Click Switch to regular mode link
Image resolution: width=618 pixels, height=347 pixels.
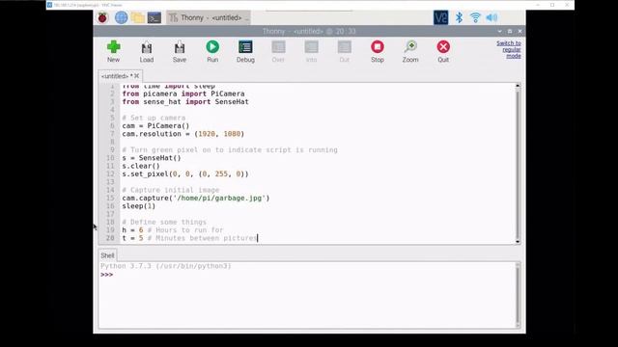509,49
